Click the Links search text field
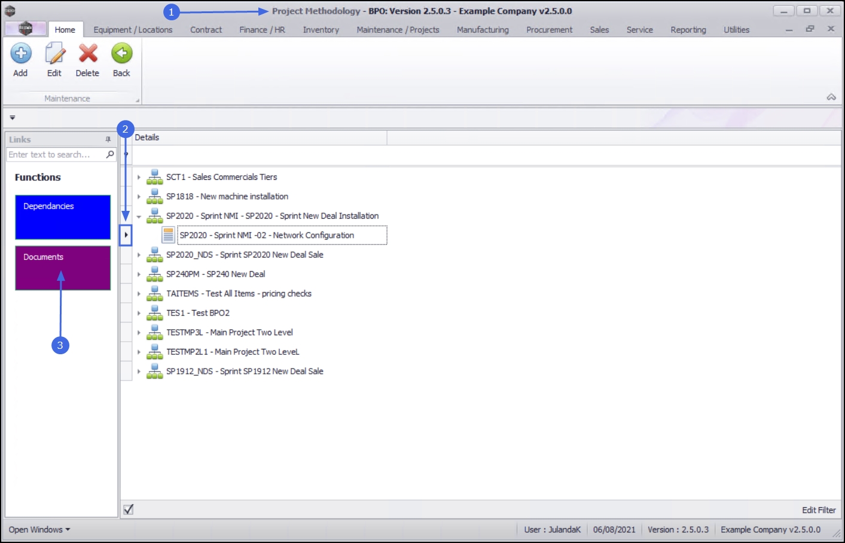The width and height of the screenshot is (845, 543). (56, 154)
